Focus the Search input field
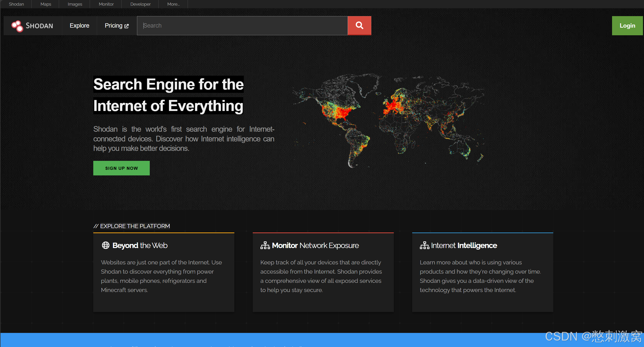The image size is (644, 347). (x=242, y=26)
